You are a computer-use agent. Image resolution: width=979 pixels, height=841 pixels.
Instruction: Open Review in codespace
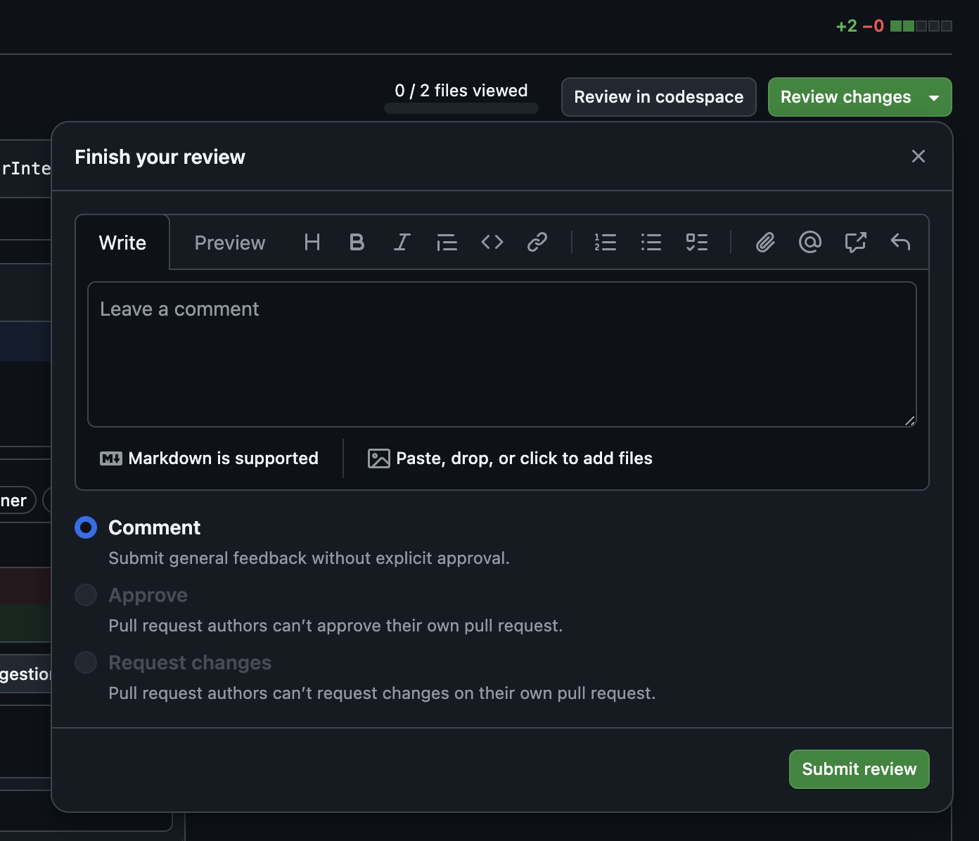(x=659, y=97)
